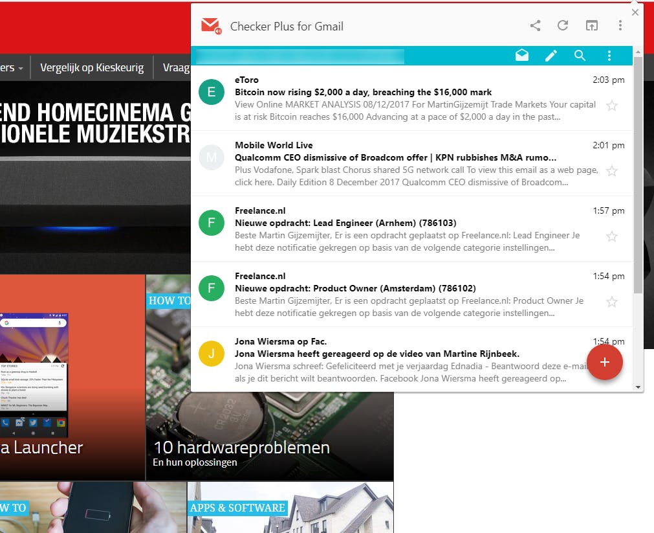
Task: Click the blurred account email bar
Action: [300, 56]
